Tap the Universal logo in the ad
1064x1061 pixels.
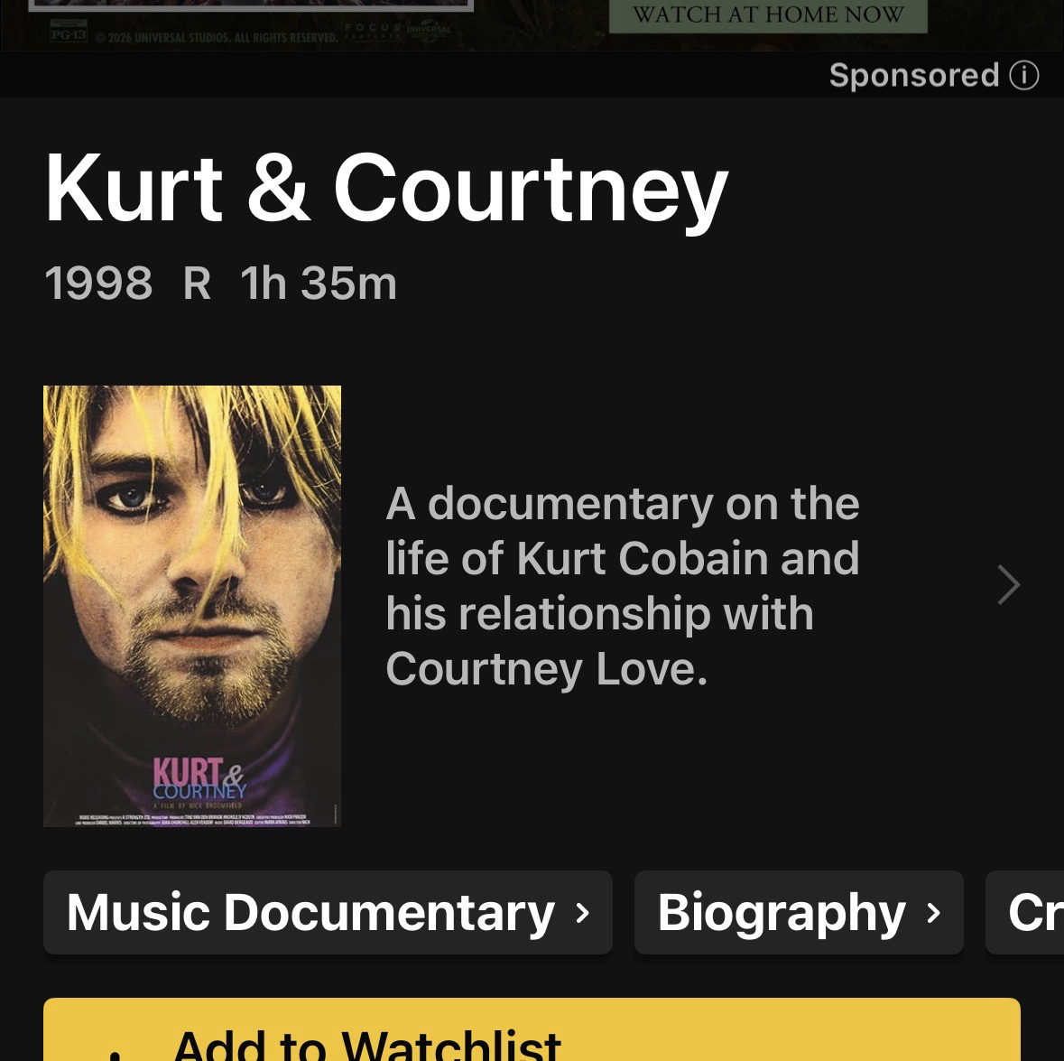428,31
